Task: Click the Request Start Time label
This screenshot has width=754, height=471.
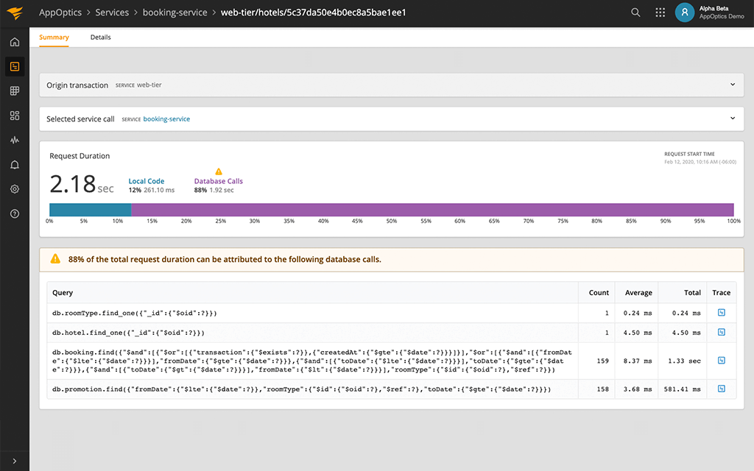Action: [x=689, y=154]
